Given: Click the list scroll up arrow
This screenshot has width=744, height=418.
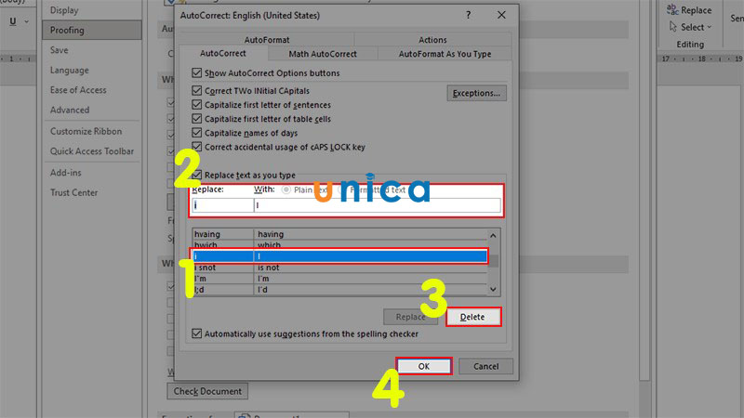Looking at the screenshot, I should pyautogui.click(x=493, y=236).
